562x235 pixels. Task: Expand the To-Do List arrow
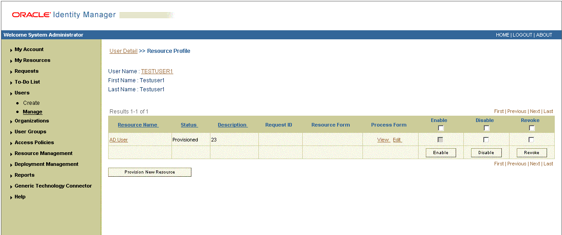[11, 83]
